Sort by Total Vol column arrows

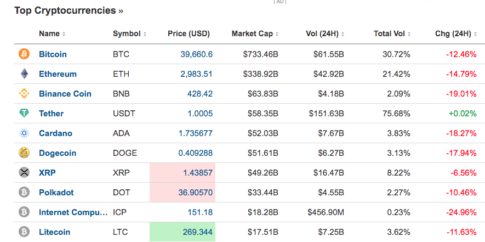coord(409,34)
